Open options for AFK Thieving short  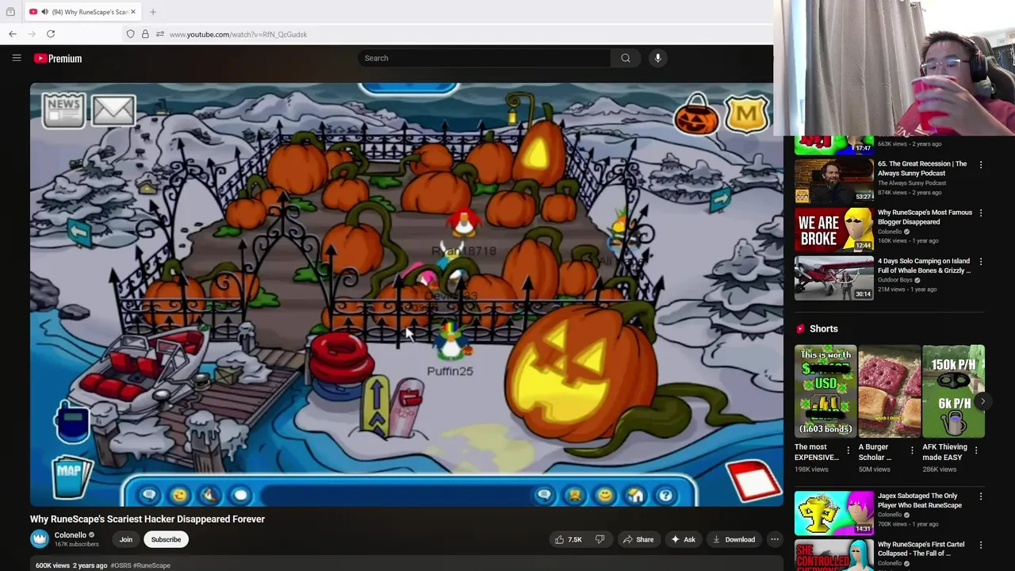pos(976,450)
